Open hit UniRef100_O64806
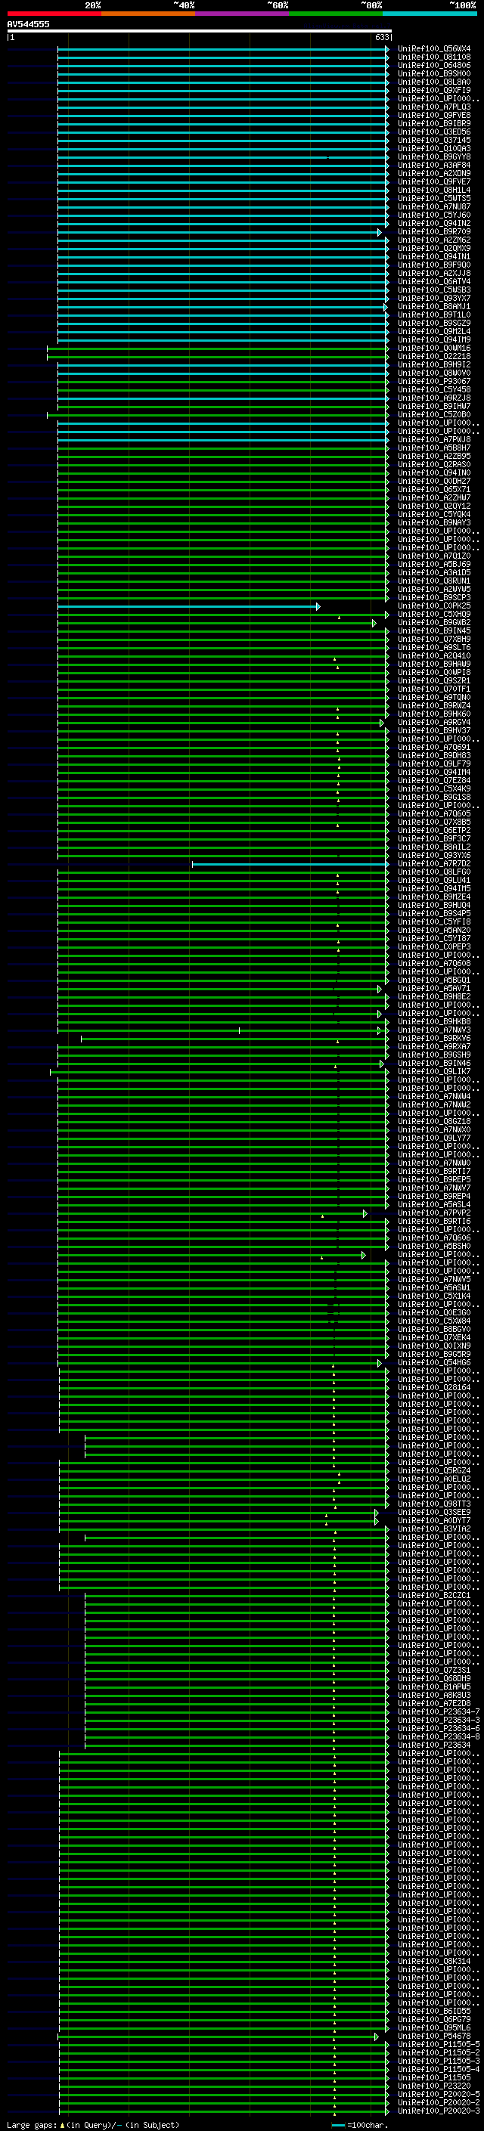The image size is (484, 2131). point(434,65)
